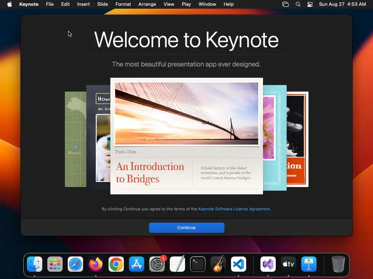Image resolution: width=373 pixels, height=279 pixels.
Task: Open the Trash from the Dock
Action: pos(338,264)
